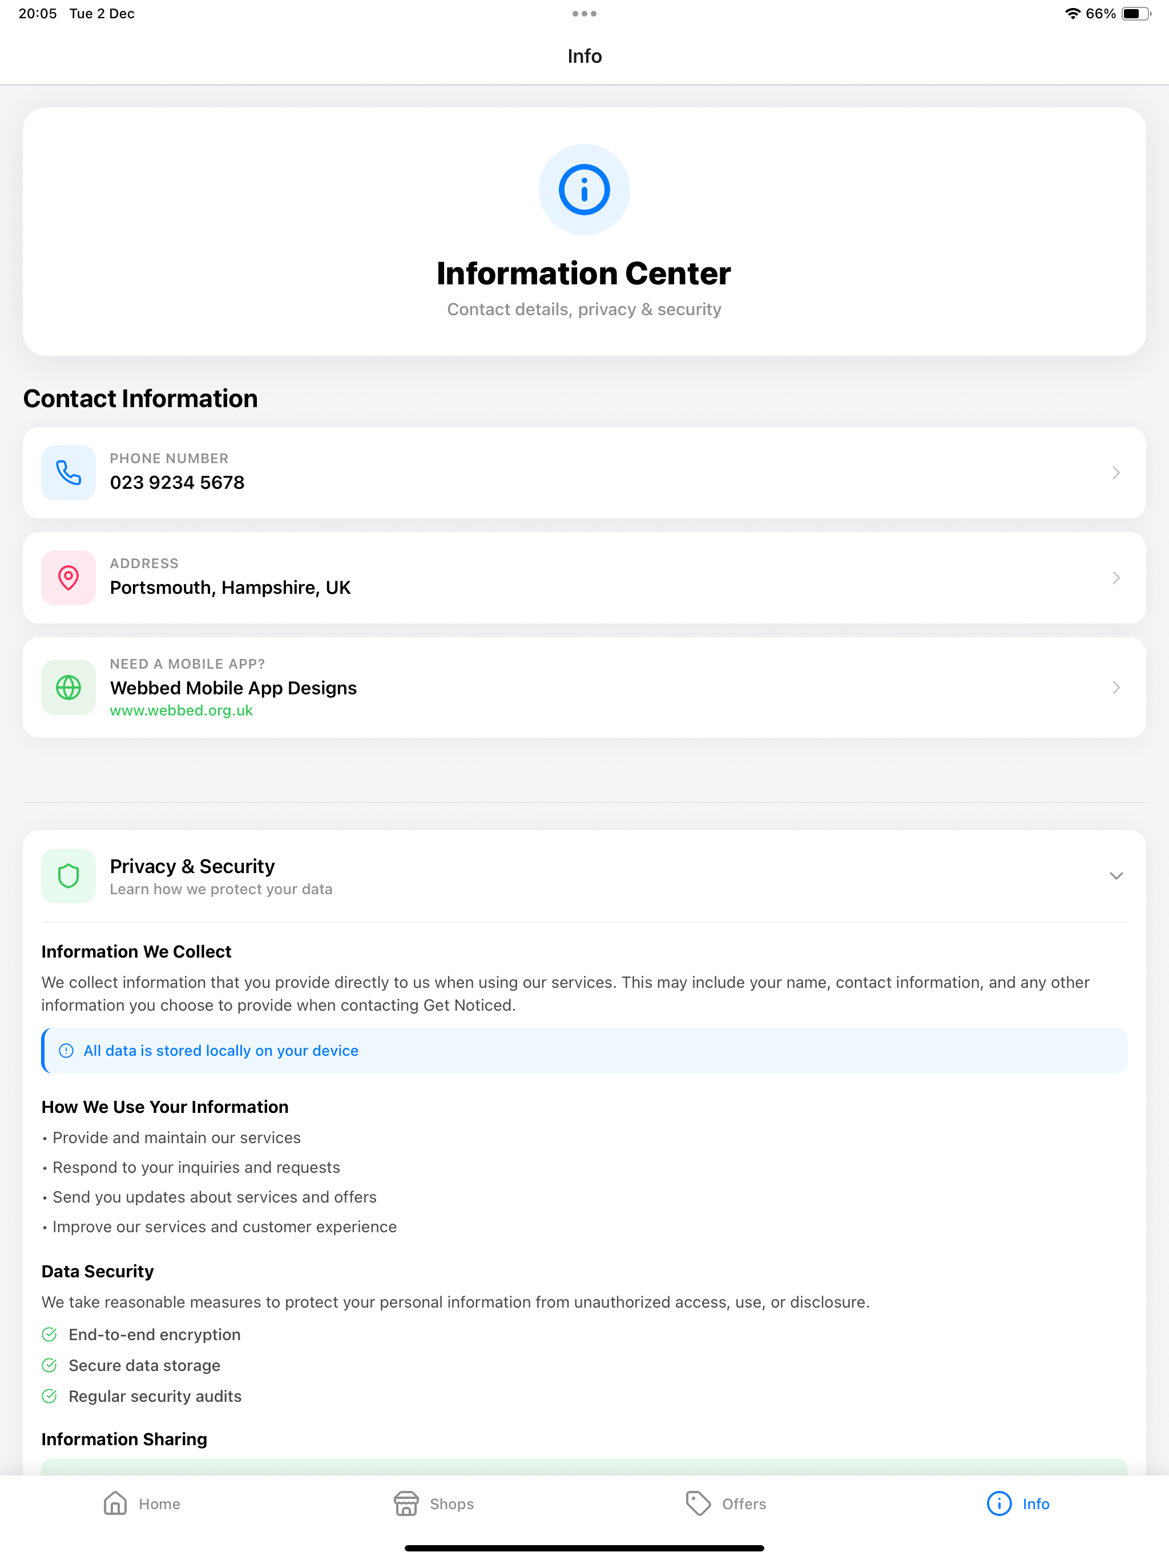Screen dimensions: 1169x1560
Task: Tap the Portsmouth, Hampshire, UK address
Action: (x=230, y=588)
